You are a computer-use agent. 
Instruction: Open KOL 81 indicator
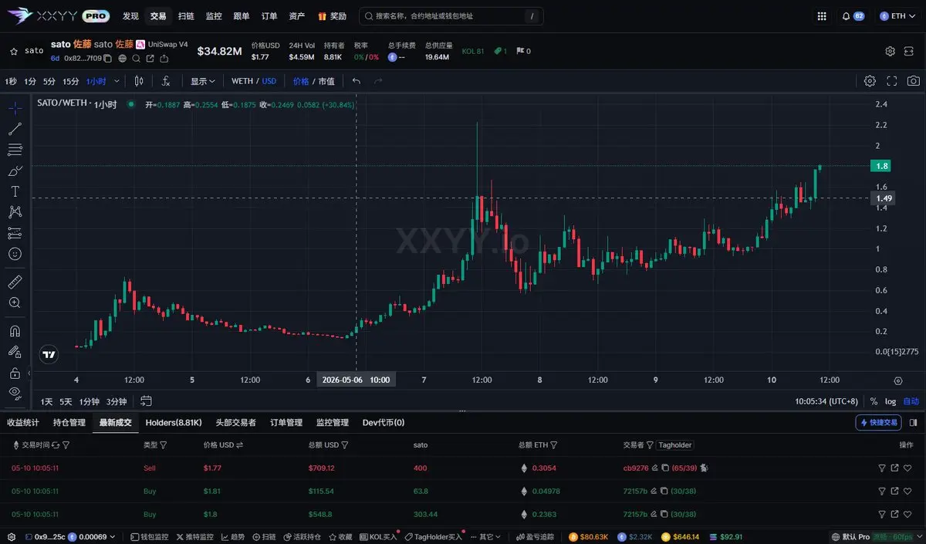(x=473, y=51)
